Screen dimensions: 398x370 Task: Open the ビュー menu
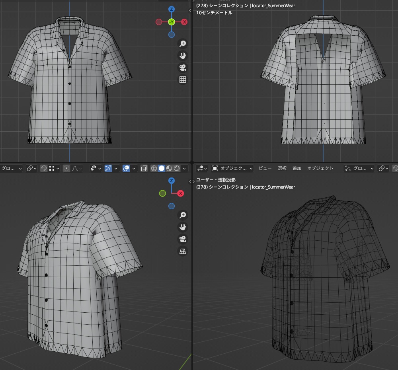point(265,168)
